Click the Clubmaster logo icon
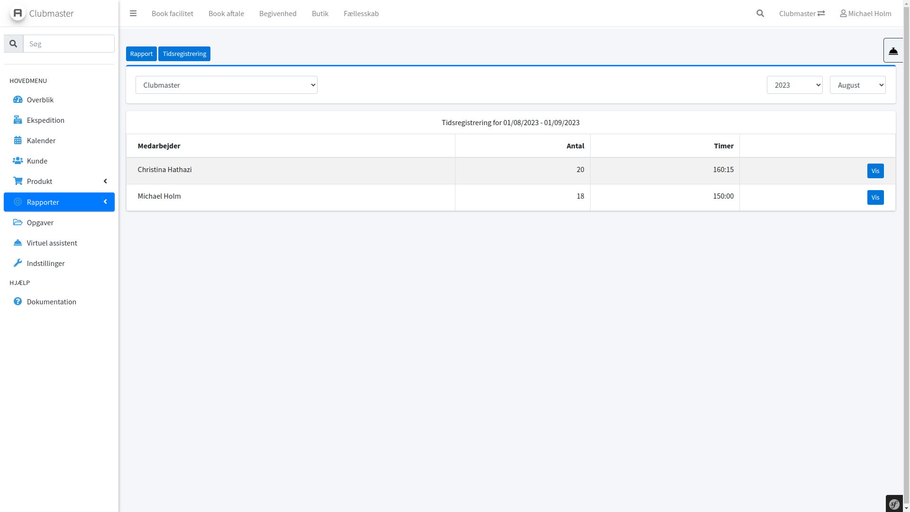Viewport: 910px width, 512px height. [18, 13]
